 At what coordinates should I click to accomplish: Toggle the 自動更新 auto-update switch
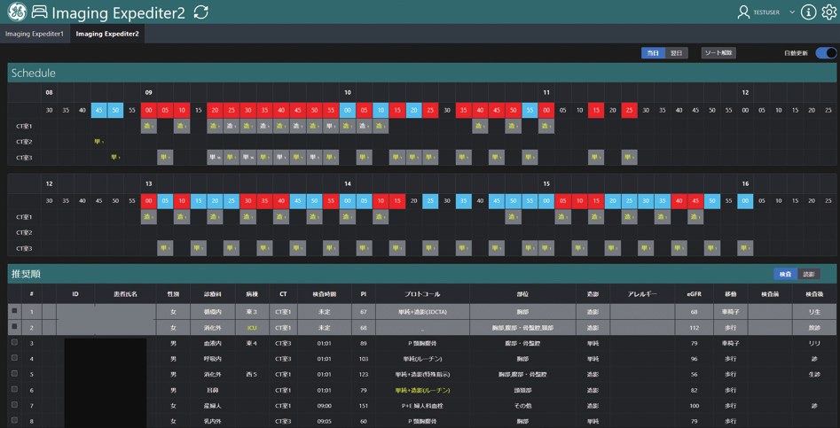click(x=826, y=53)
